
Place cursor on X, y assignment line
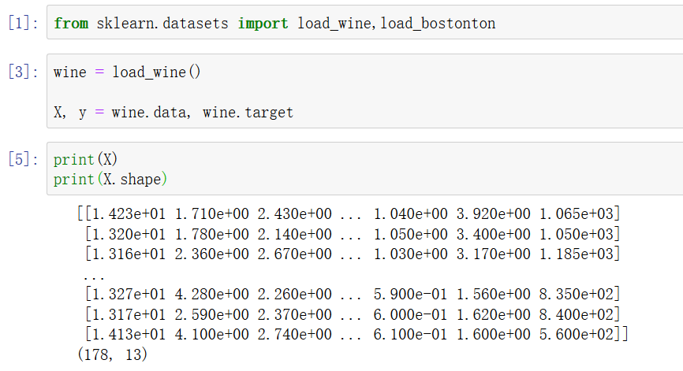(x=174, y=112)
